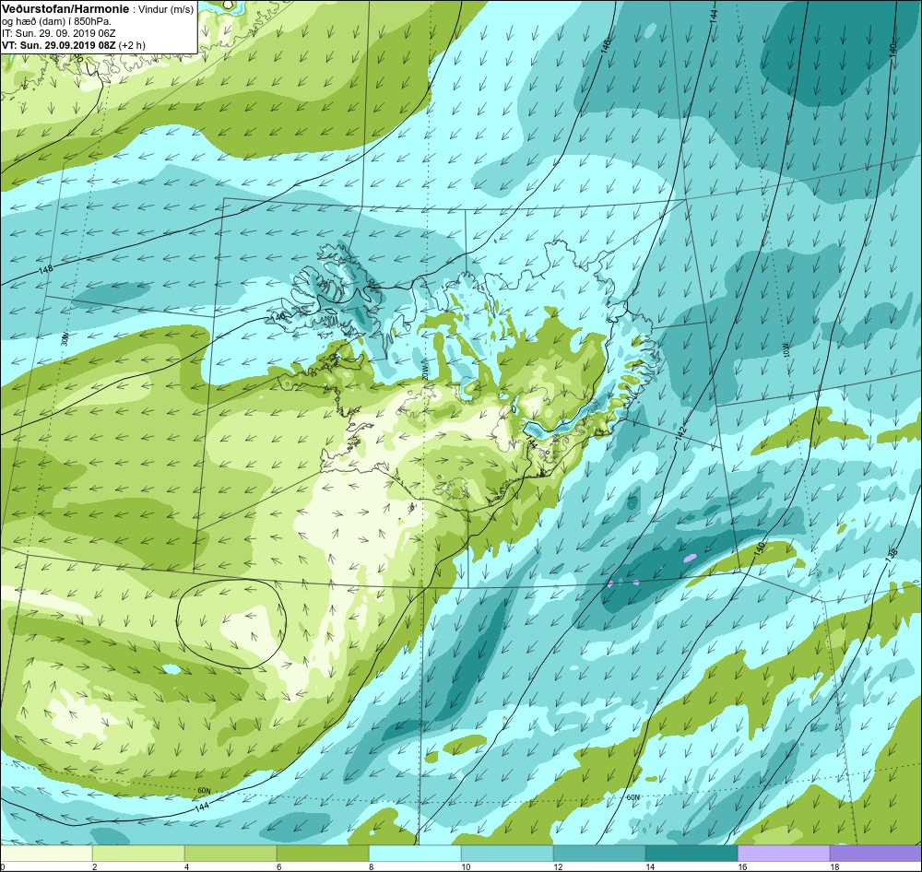Click the legend scale value '8'

371,866
